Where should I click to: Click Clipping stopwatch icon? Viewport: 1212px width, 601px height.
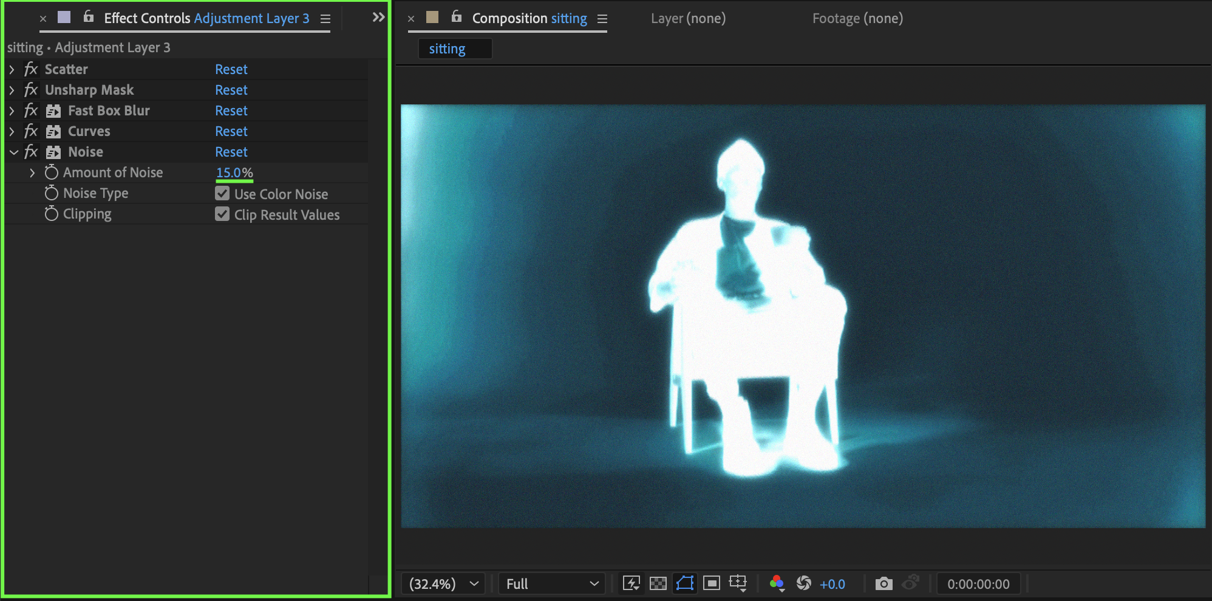click(x=52, y=214)
